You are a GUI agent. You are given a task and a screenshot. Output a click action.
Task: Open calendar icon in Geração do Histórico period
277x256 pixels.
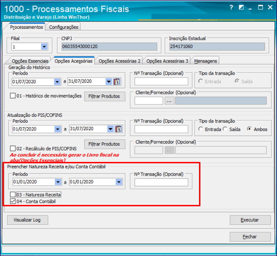(117, 82)
